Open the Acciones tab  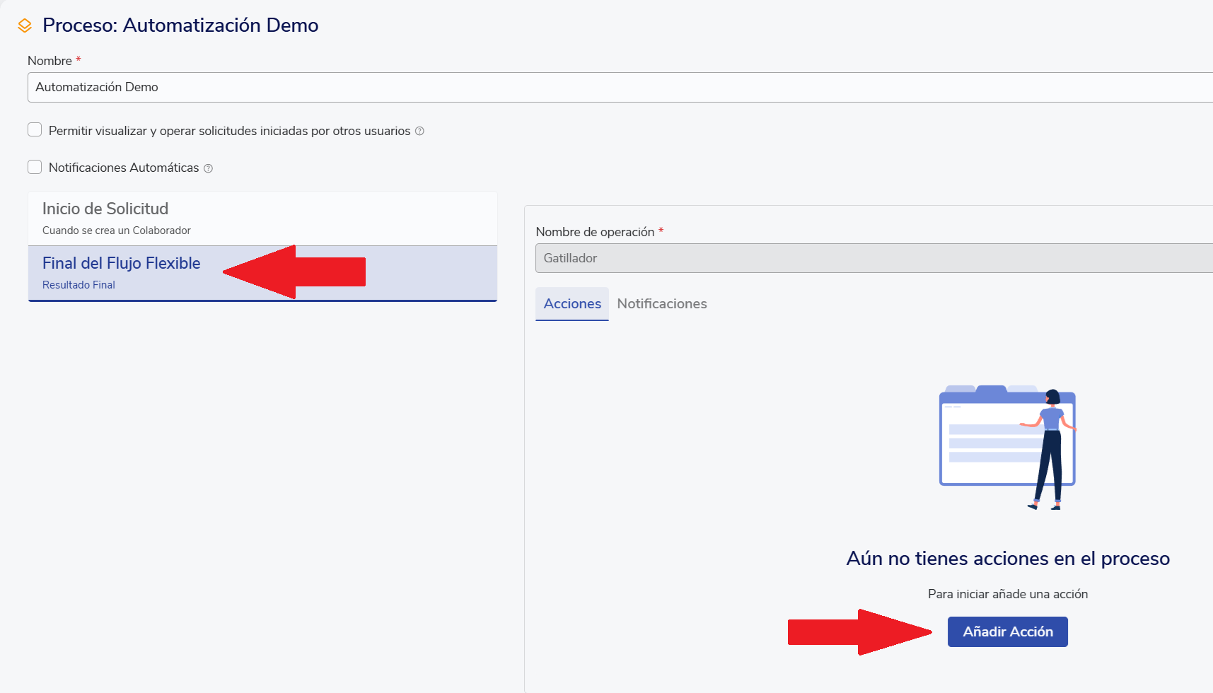pos(572,304)
